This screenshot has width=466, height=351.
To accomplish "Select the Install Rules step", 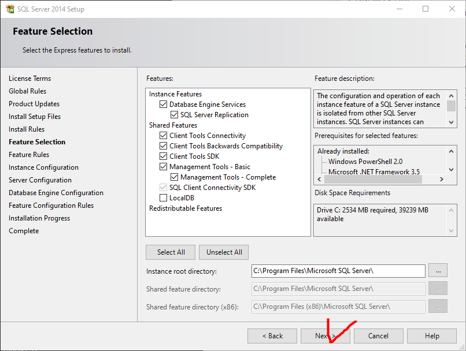I will [x=27, y=129].
